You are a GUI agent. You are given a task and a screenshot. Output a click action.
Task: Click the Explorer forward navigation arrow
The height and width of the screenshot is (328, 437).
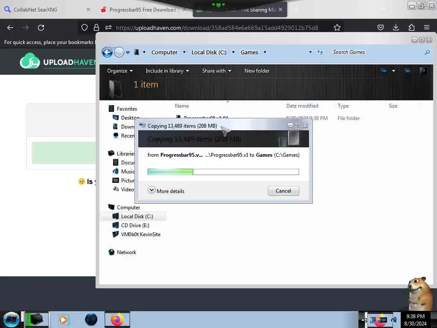tap(119, 52)
